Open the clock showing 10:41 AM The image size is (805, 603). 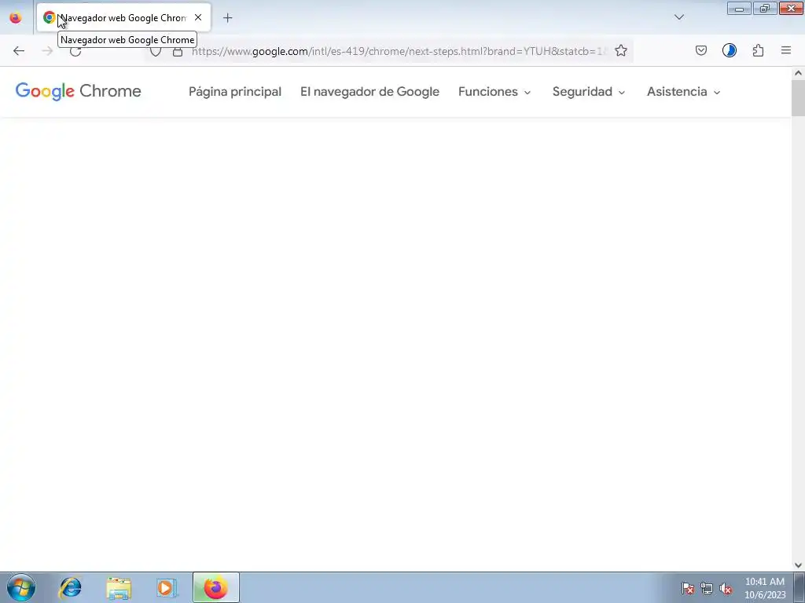pyautogui.click(x=764, y=588)
